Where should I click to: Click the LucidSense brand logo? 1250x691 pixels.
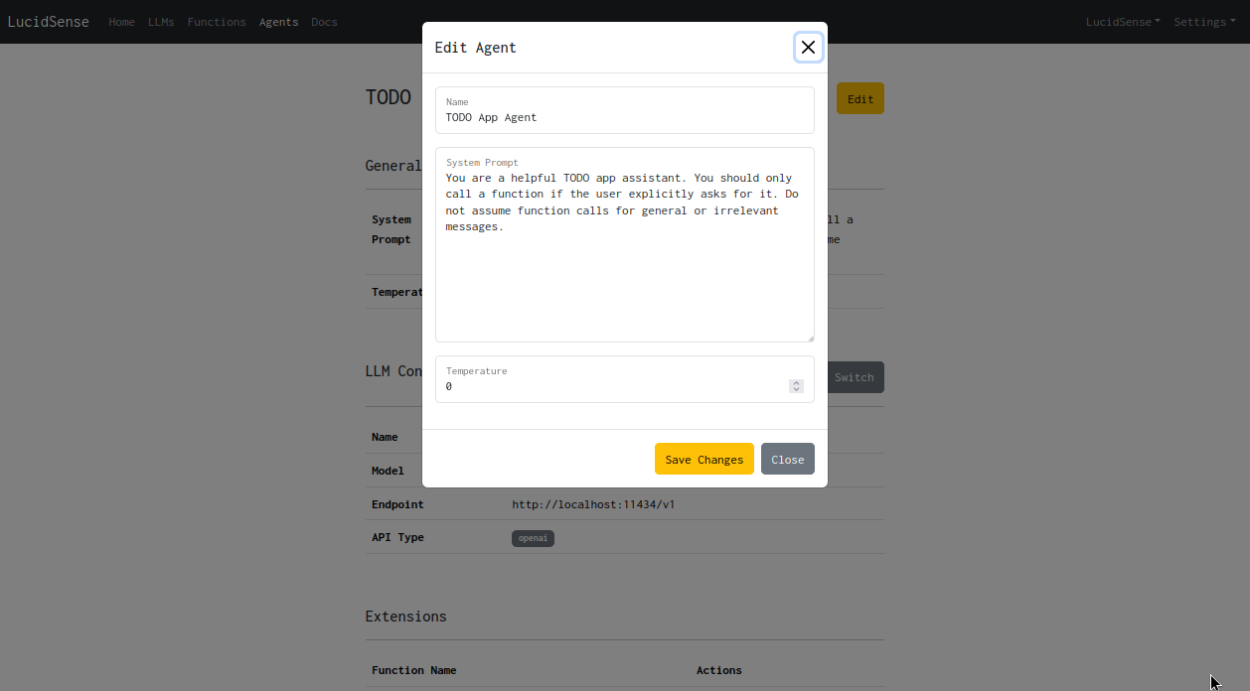click(x=48, y=21)
